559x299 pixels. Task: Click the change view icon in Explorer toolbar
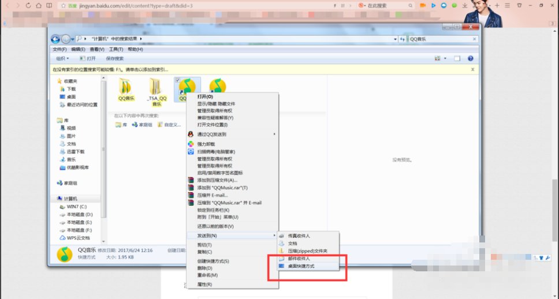tap(437, 58)
